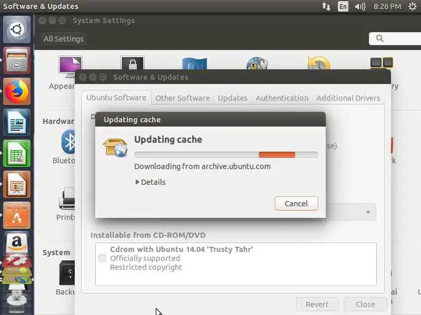Screen dimensions: 421x315
Task: Click Close in Software & Updates
Action: 365,304
